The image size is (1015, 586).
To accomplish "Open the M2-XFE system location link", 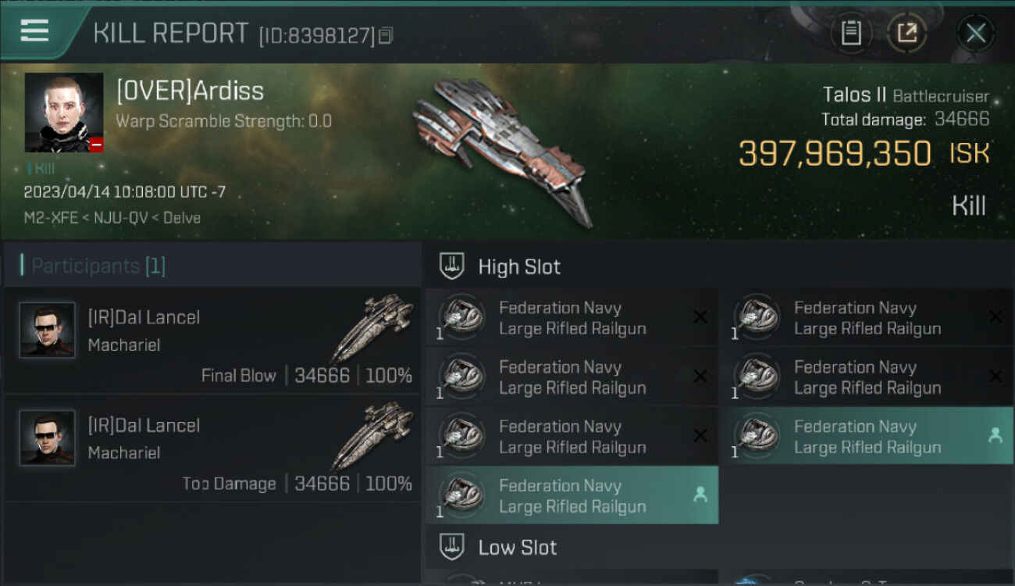I will coord(51,218).
